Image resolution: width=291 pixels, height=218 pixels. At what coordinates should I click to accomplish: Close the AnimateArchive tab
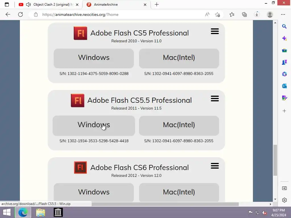pyautogui.click(x=145, y=5)
